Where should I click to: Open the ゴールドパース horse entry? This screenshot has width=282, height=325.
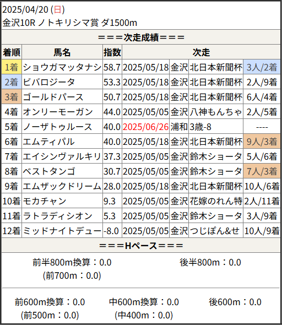point(53,97)
